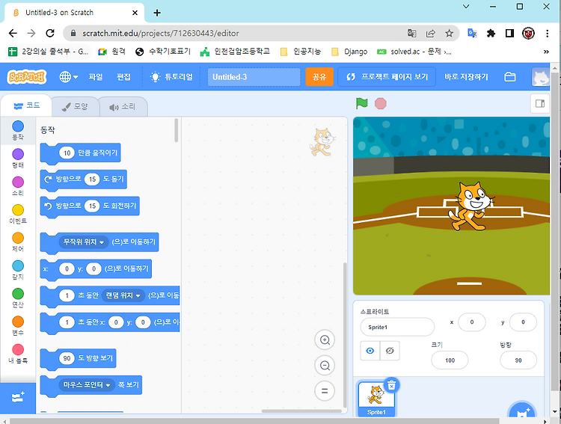The width and height of the screenshot is (561, 424).
Task: Select the 이벤트 block category
Action: click(18, 215)
